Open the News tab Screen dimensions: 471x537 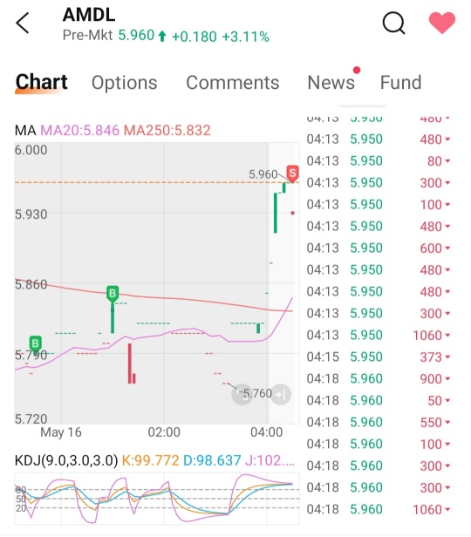[331, 83]
